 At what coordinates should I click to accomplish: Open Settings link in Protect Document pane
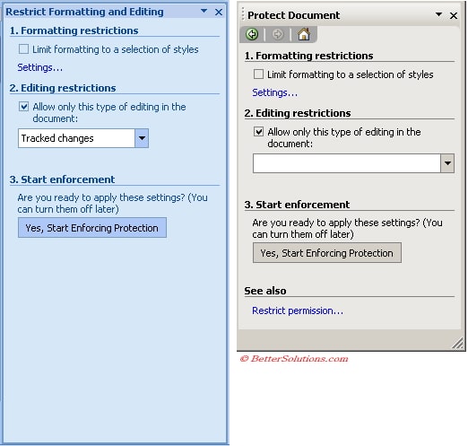coord(275,92)
